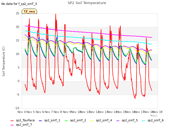174x130 pixels.
Task: Toggle sp2_smT_1 series in legend
Action: (x=49, y=120)
